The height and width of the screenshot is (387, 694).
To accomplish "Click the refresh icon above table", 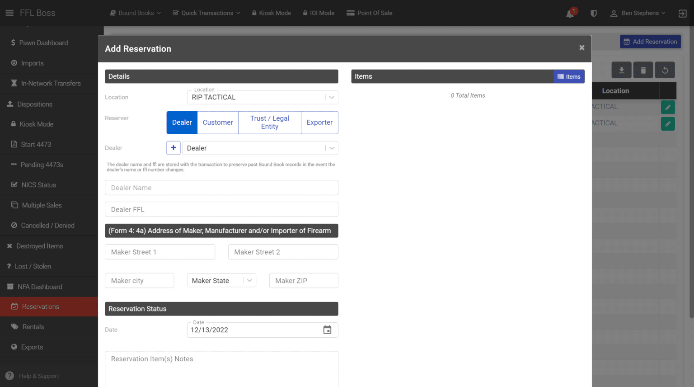I will pos(665,70).
